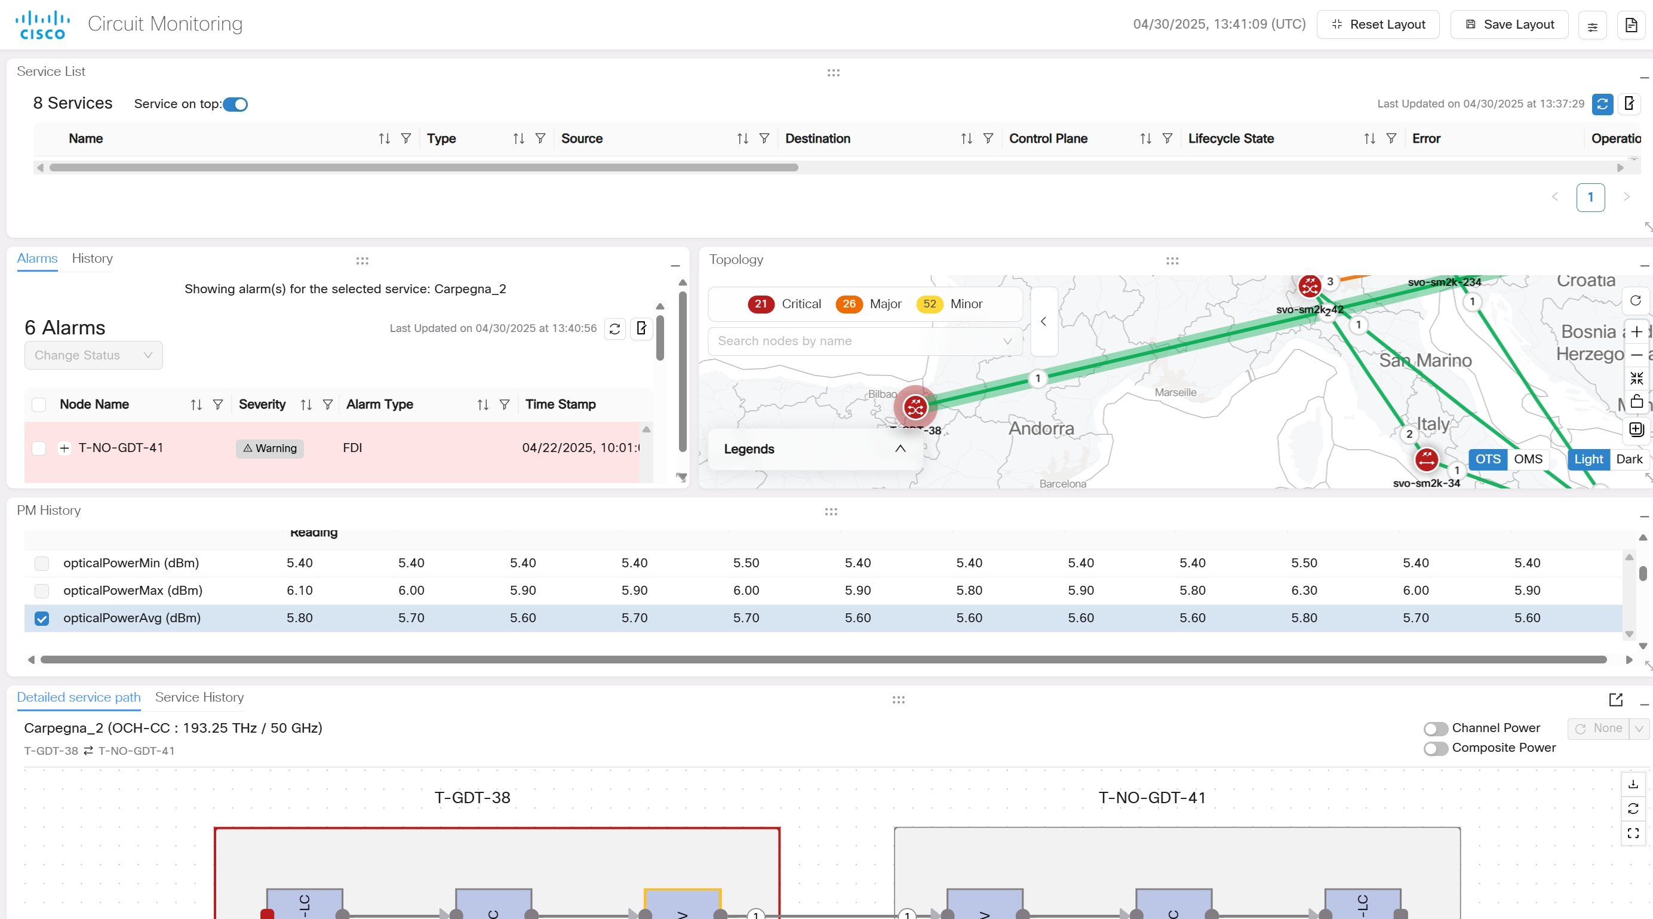The image size is (1653, 919).
Task: Open the Search nodes by name dropdown
Action: pyautogui.click(x=865, y=342)
